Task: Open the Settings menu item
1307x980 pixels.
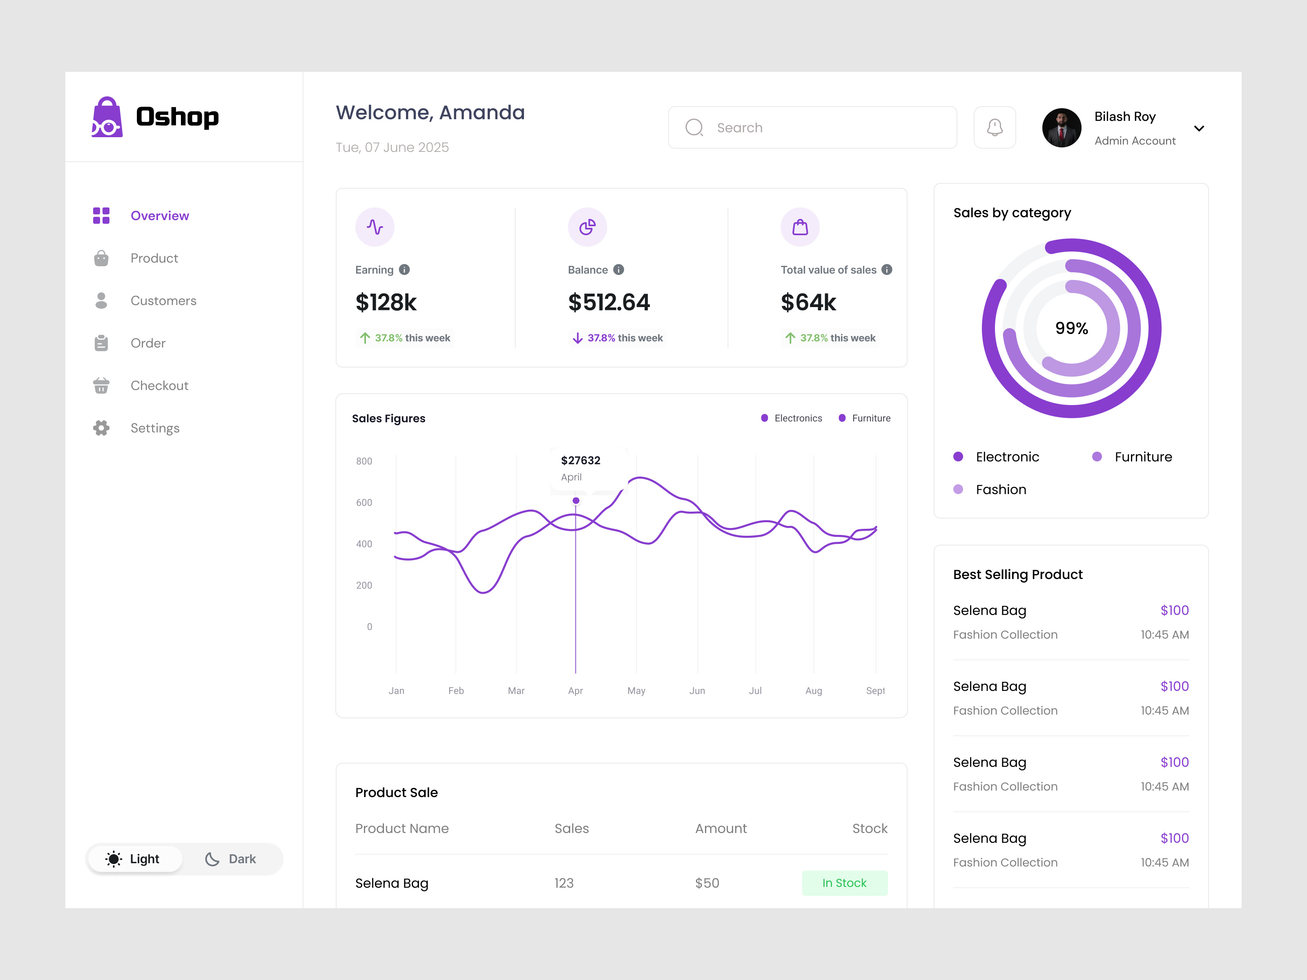Action: [x=155, y=428]
